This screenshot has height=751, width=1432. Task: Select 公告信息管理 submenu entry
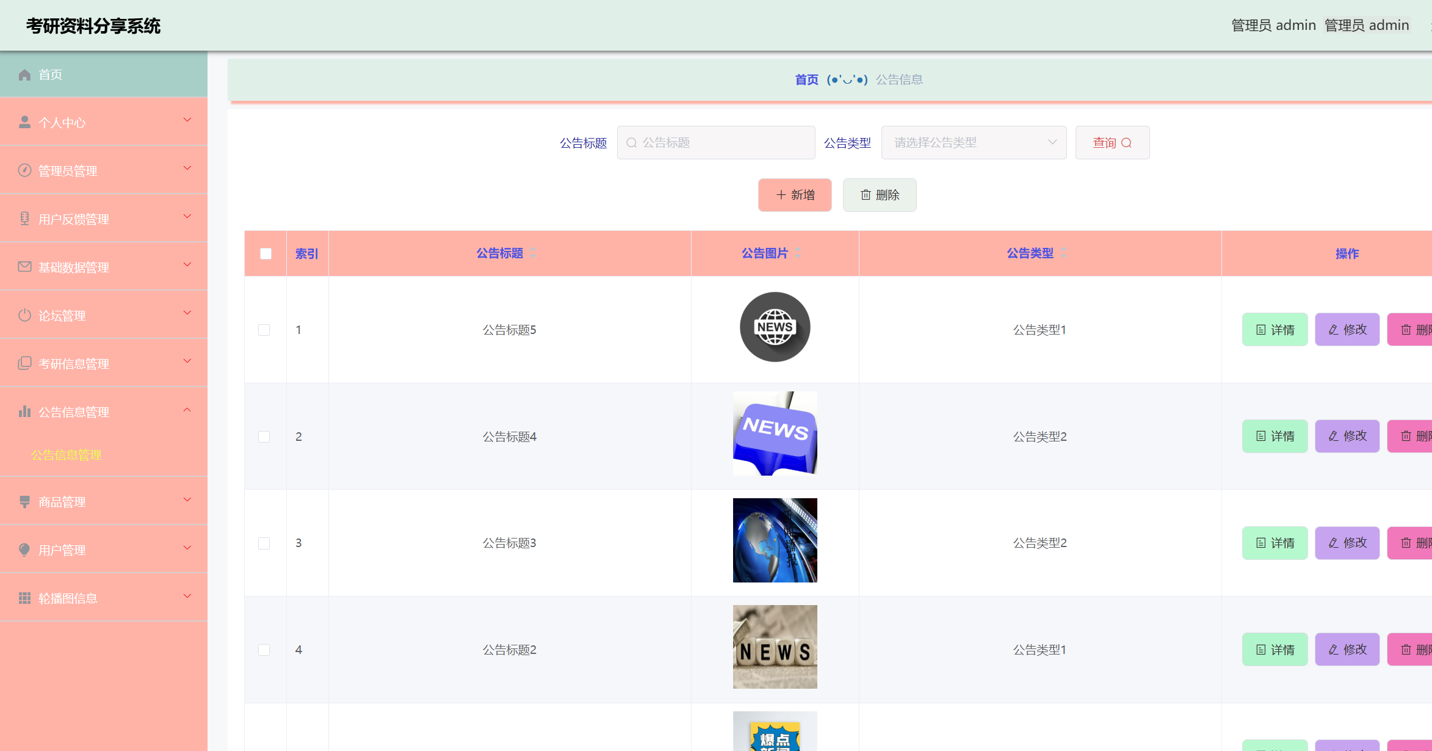point(67,455)
